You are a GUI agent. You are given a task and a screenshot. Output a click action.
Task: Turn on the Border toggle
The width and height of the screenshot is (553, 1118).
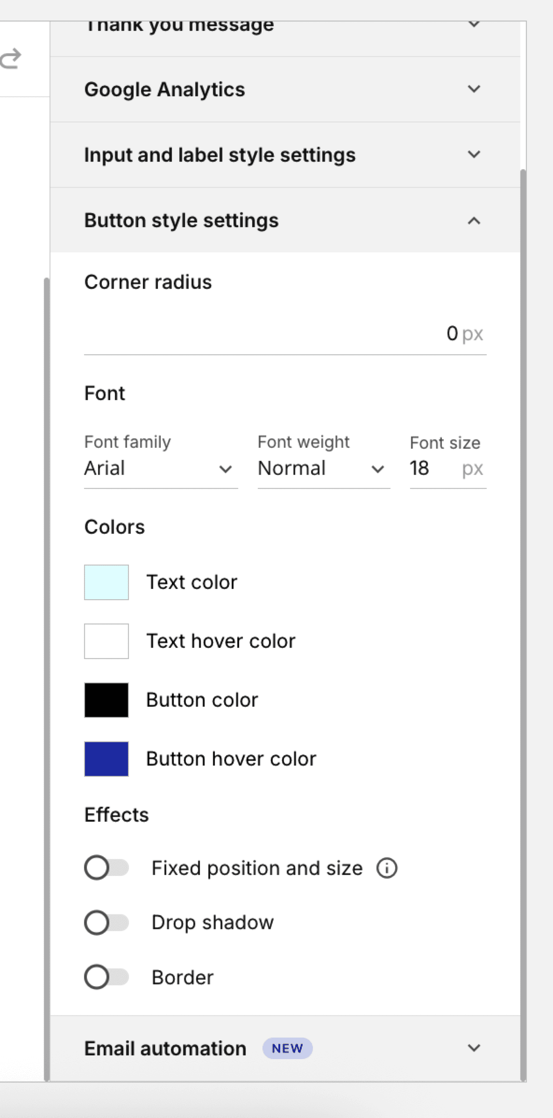[x=106, y=977]
